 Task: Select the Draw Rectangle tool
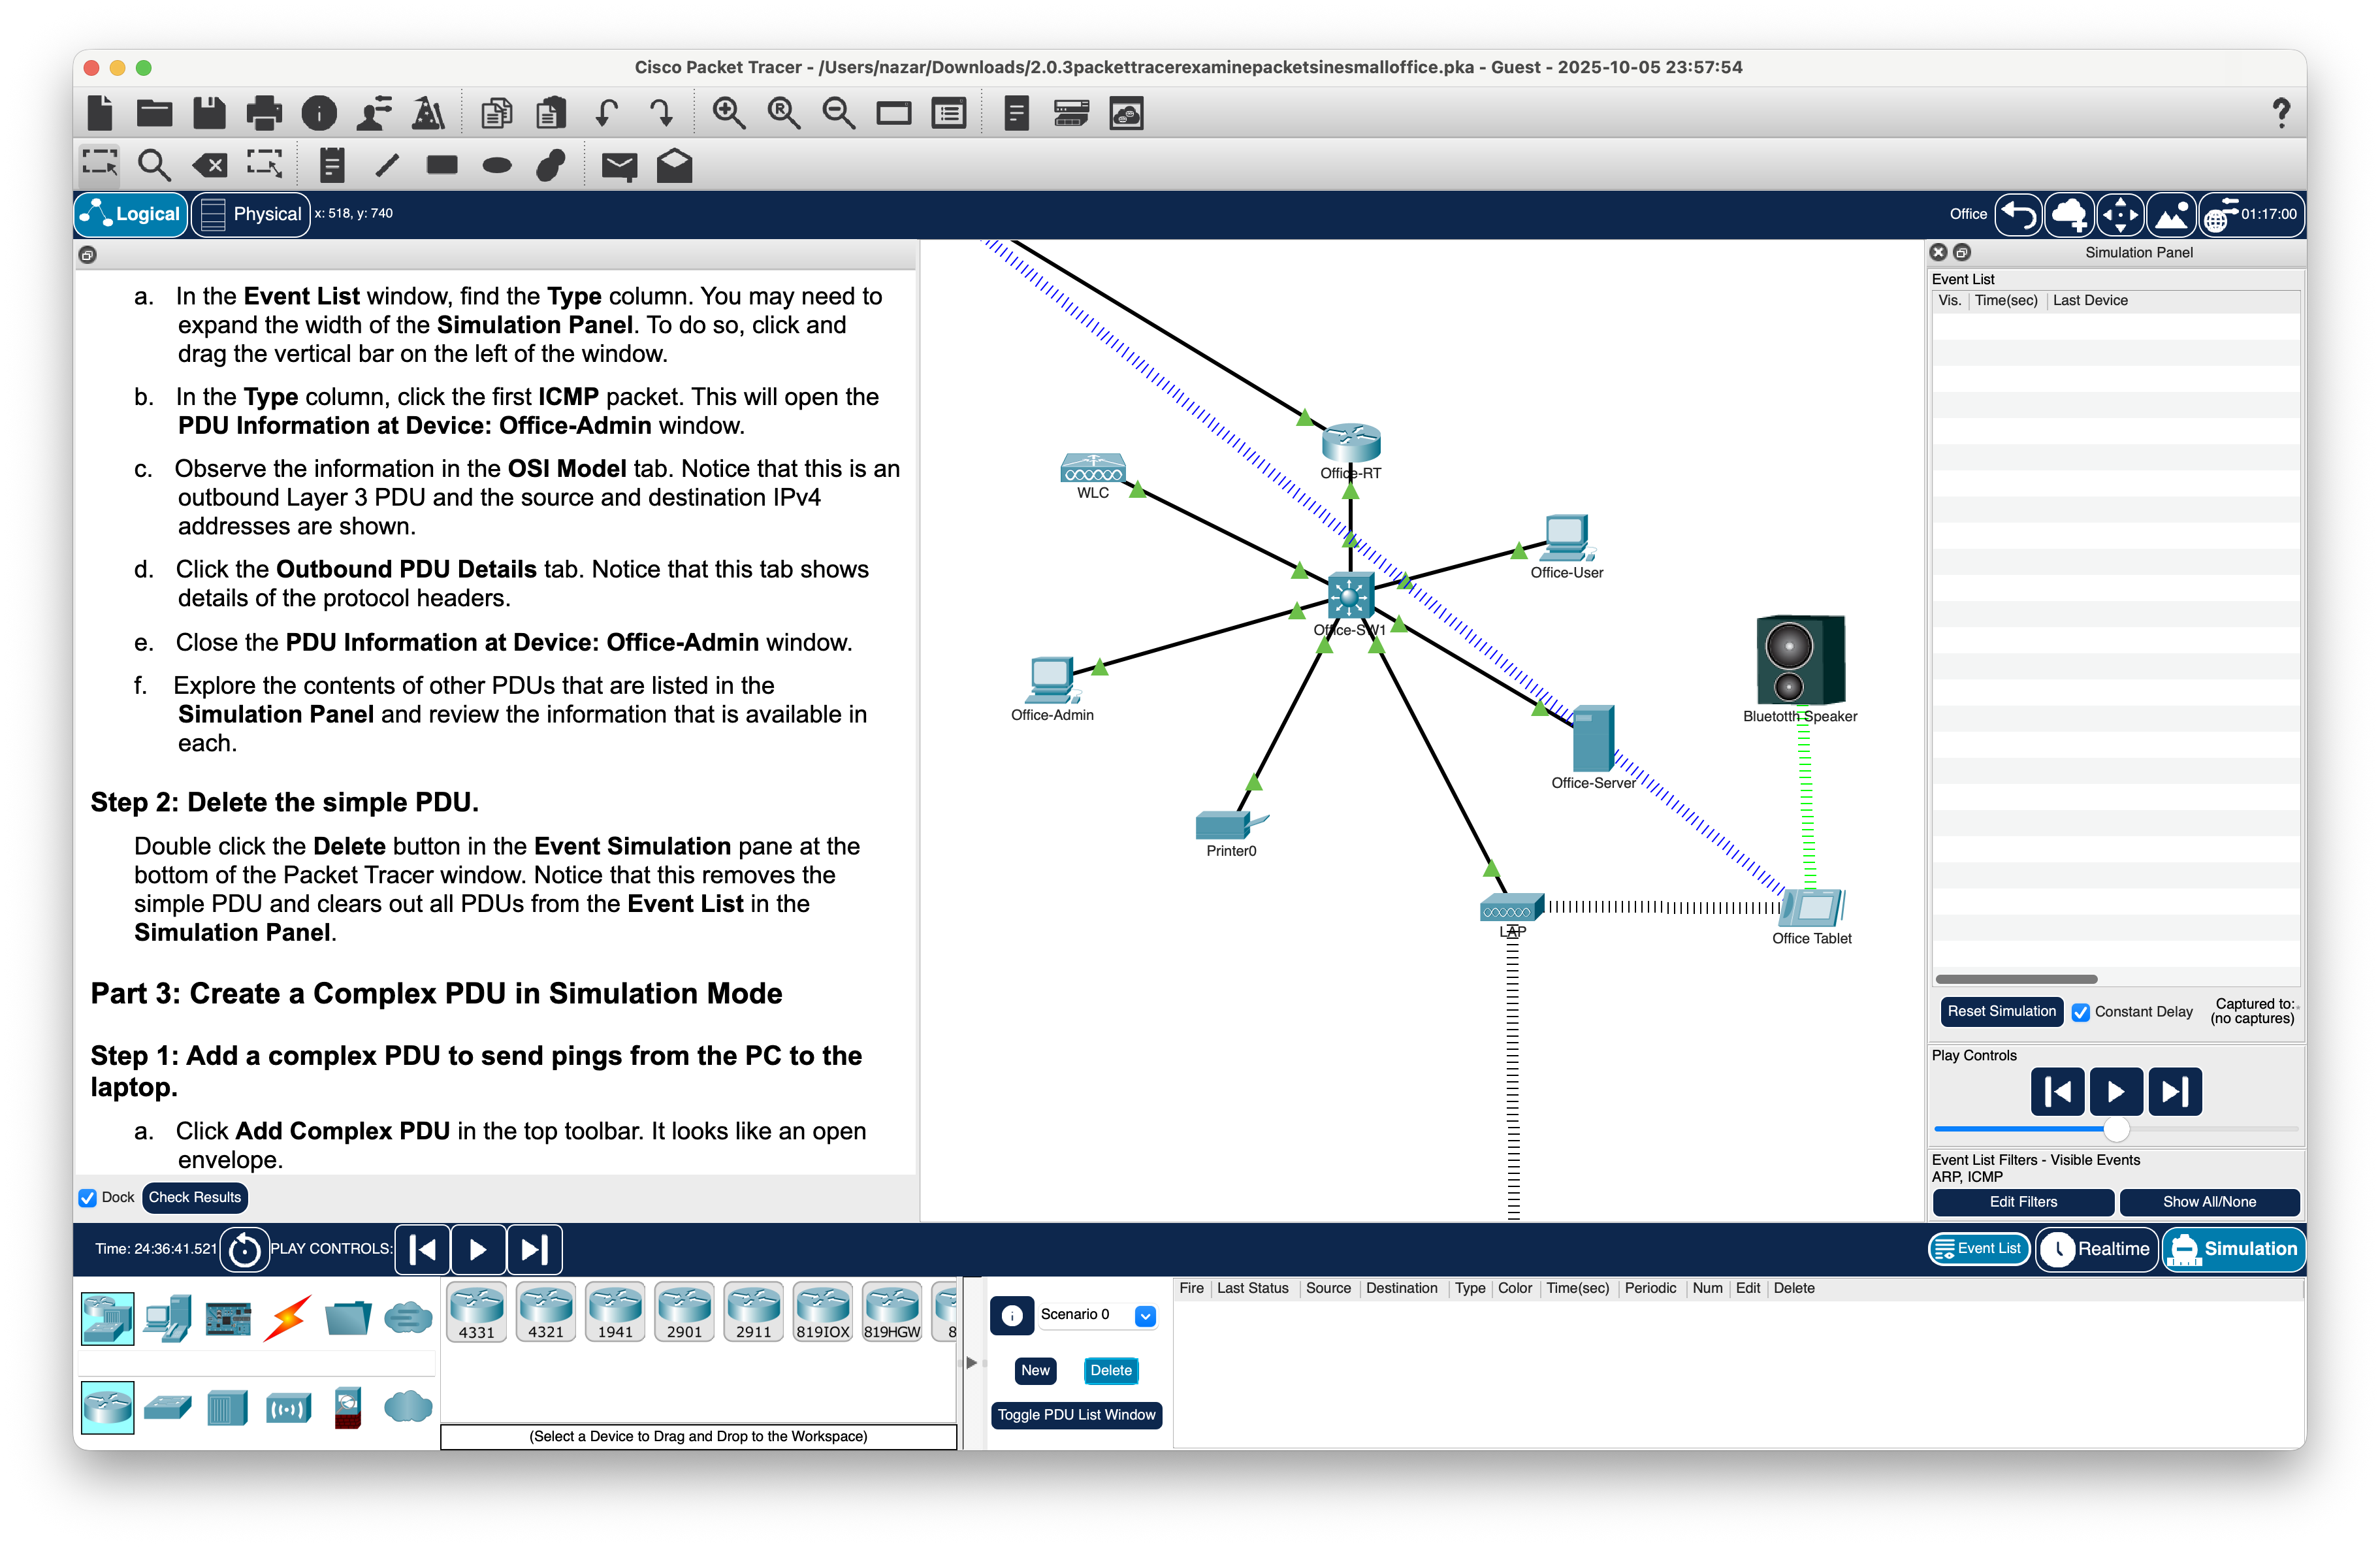pos(442,165)
